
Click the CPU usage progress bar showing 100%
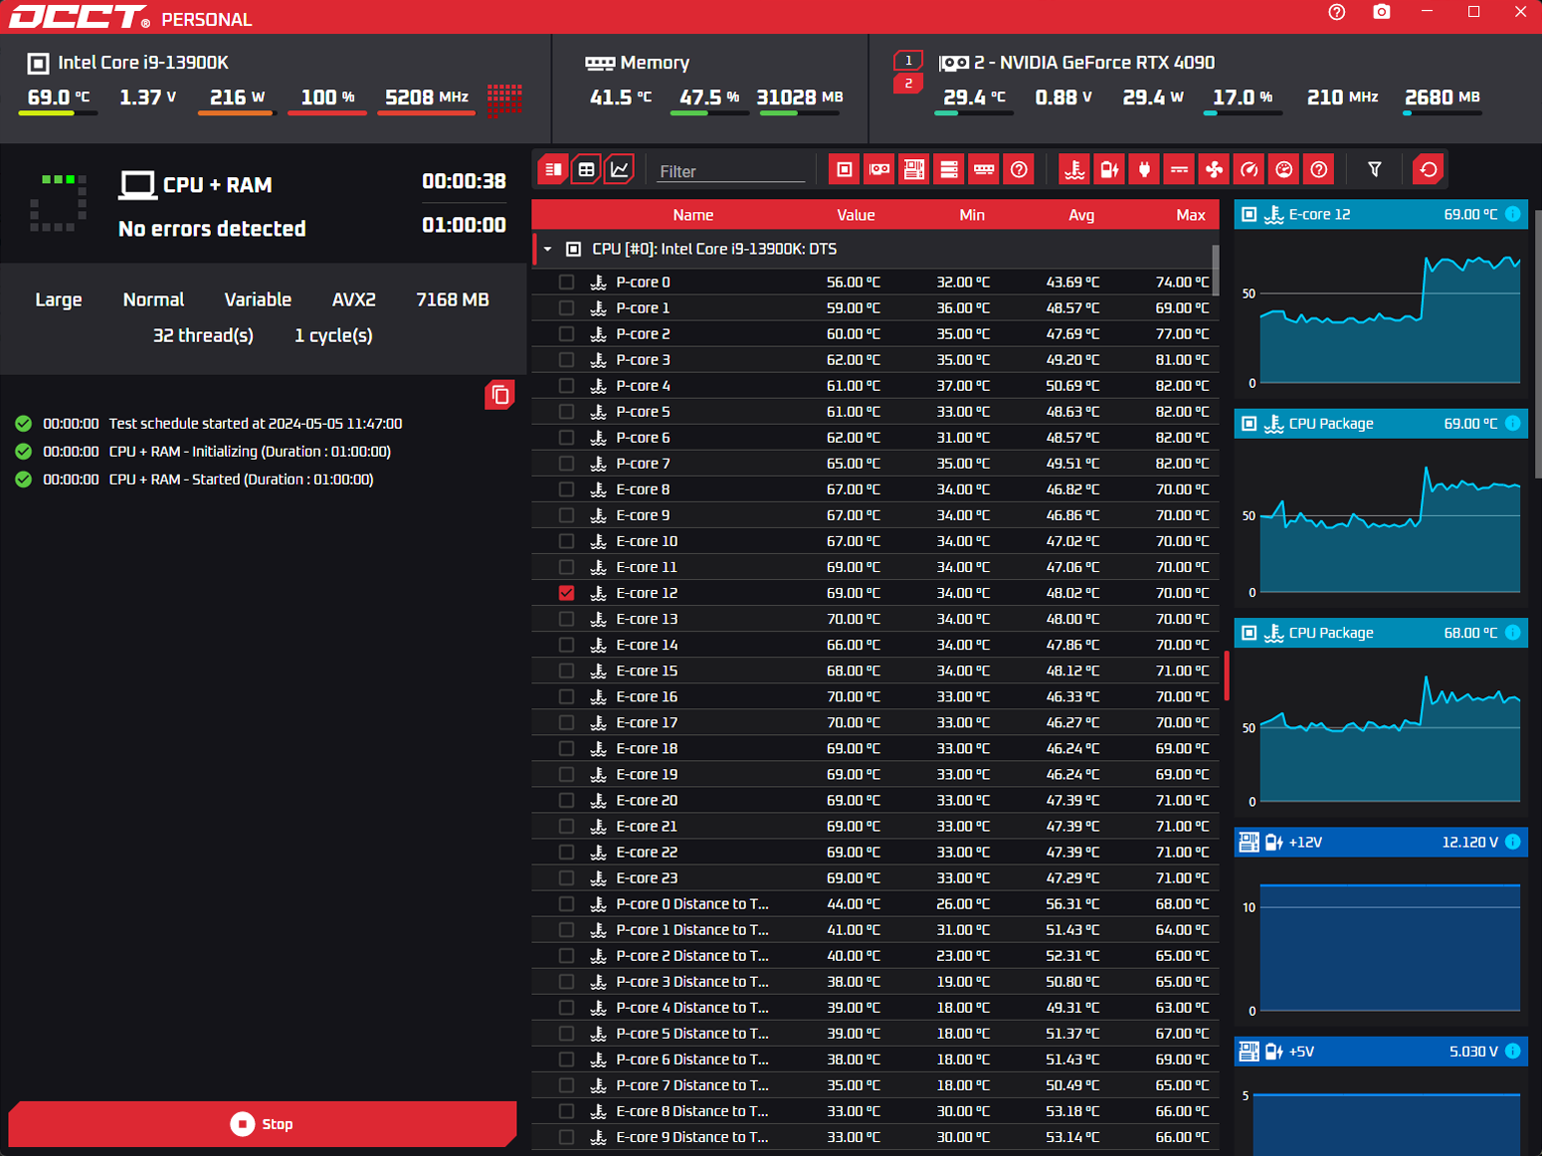[x=327, y=112]
